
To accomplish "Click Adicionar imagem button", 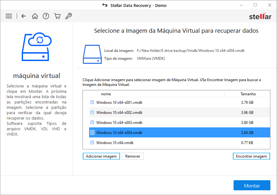I will [101, 156].
